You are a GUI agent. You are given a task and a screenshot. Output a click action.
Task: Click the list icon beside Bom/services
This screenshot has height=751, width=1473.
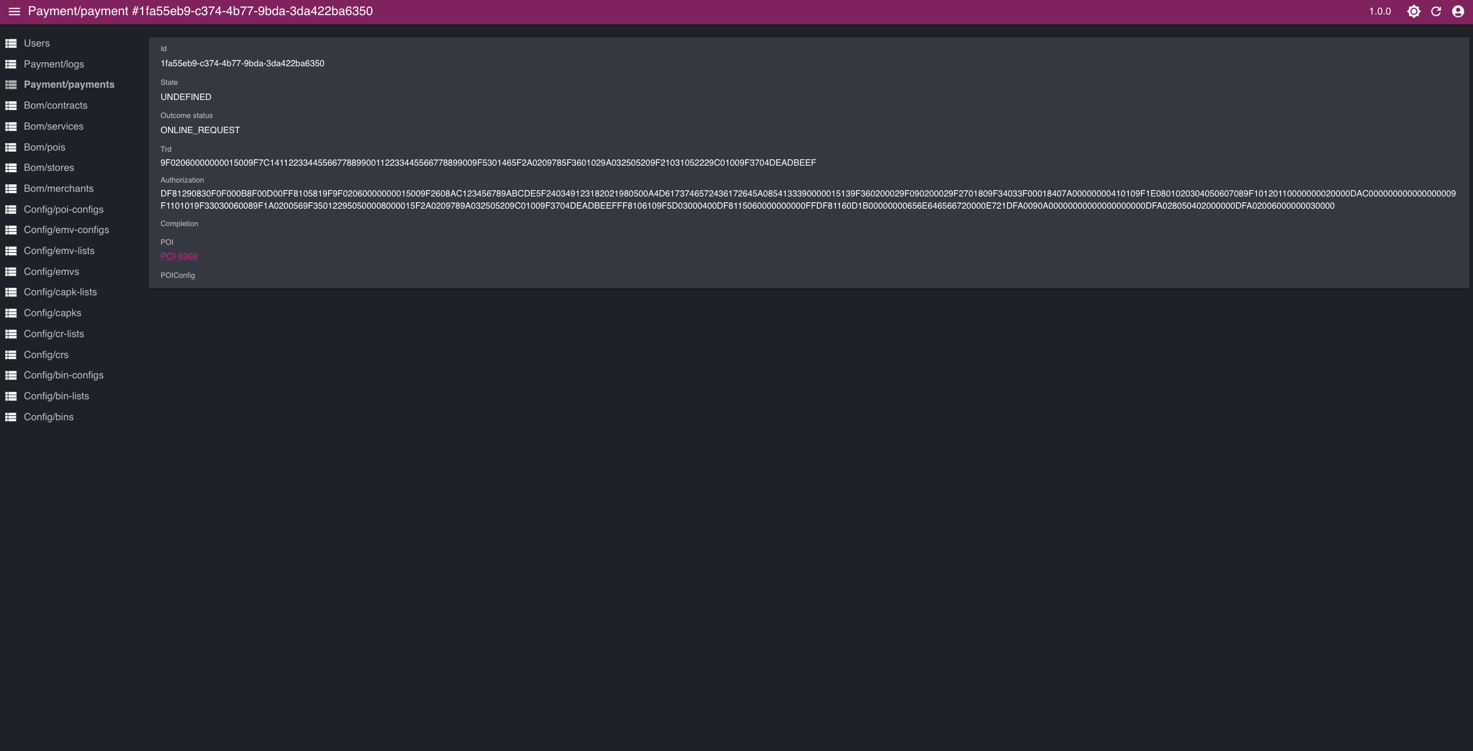(x=10, y=126)
